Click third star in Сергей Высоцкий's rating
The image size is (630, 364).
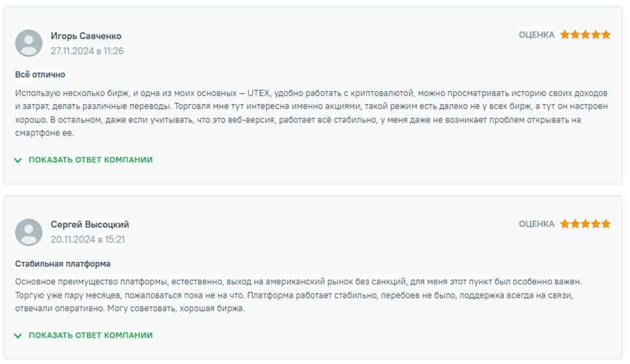pos(585,224)
